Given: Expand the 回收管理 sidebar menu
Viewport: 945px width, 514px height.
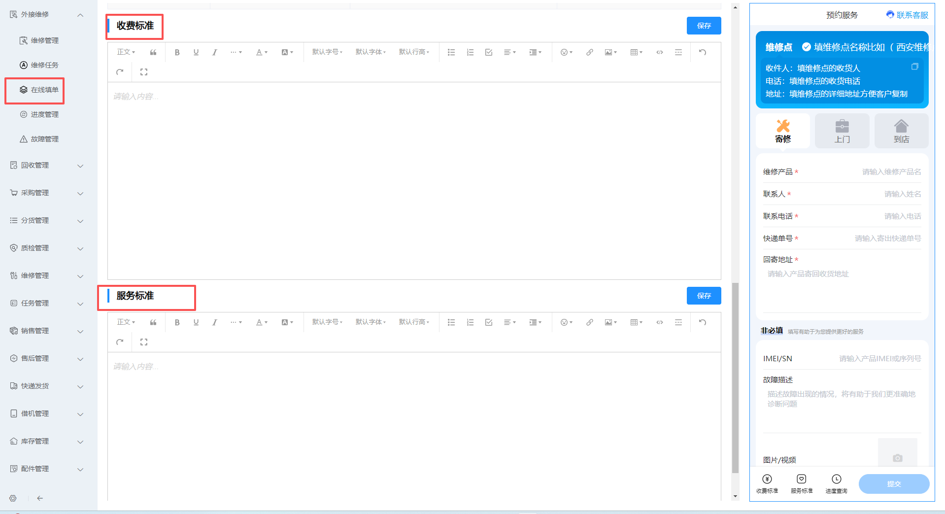Looking at the screenshot, I should tap(47, 166).
